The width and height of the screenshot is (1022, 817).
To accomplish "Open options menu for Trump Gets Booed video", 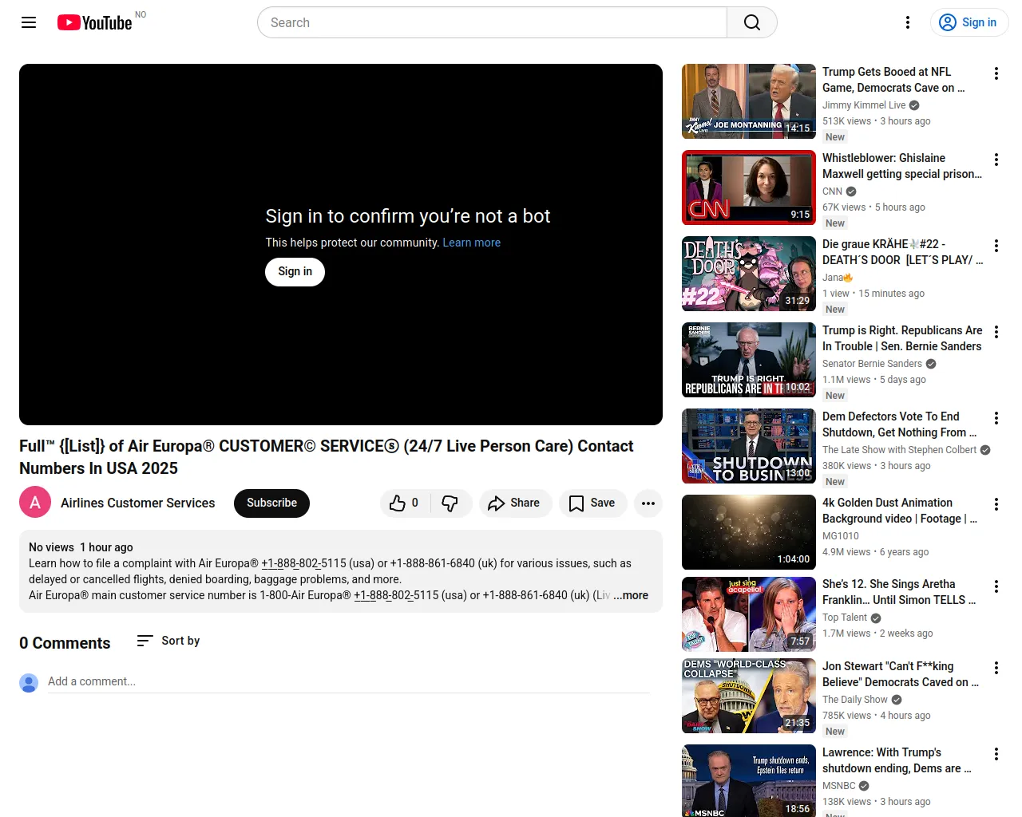I will pyautogui.click(x=996, y=73).
